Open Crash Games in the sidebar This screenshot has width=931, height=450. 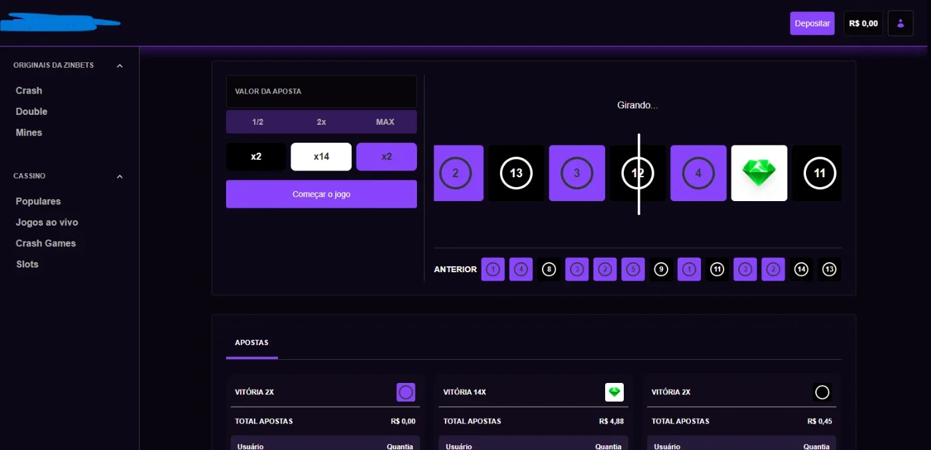[46, 243]
